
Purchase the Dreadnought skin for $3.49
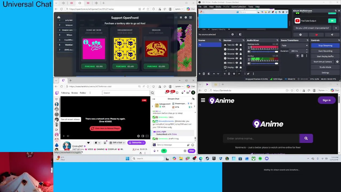tap(125, 66)
